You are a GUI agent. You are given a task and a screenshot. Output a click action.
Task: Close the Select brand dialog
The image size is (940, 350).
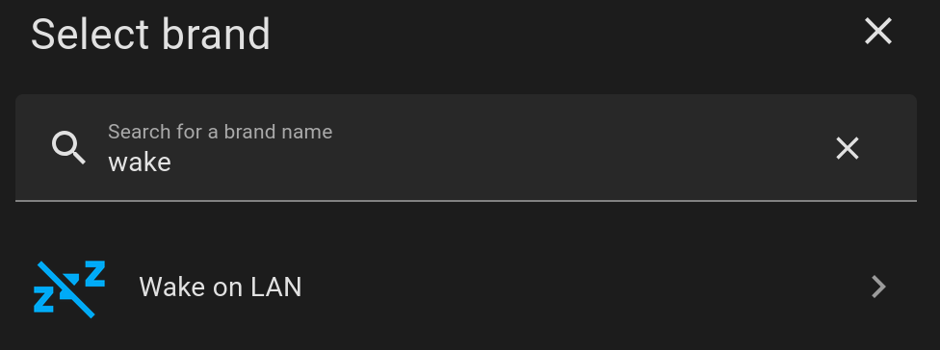pyautogui.click(x=878, y=31)
